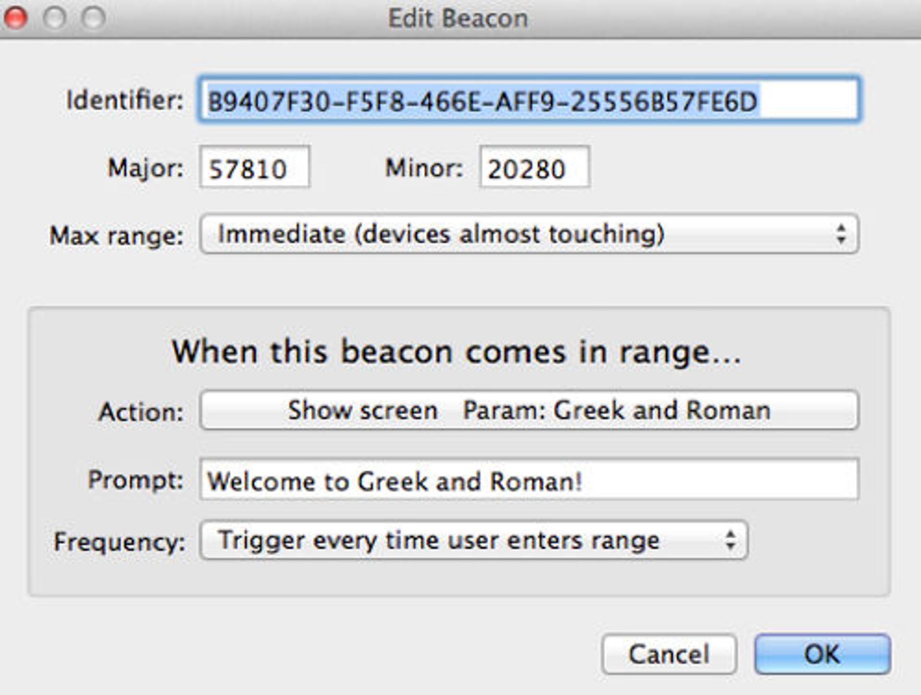Edit the Prompt welcome message field
This screenshot has width=921, height=695.
point(528,480)
